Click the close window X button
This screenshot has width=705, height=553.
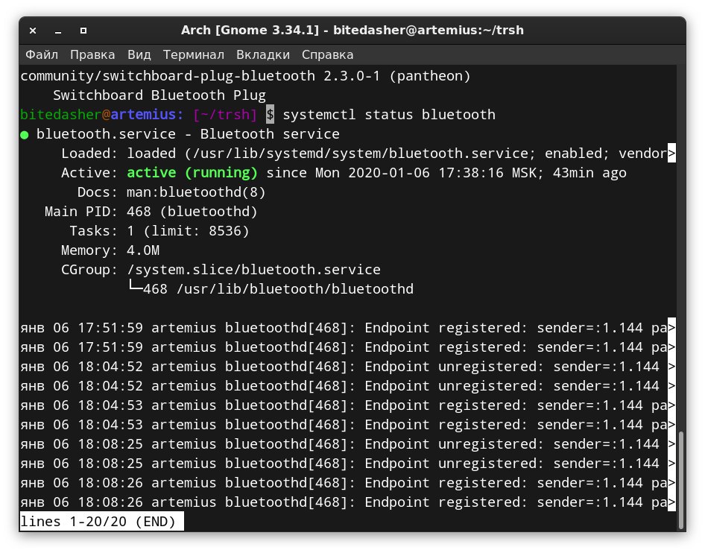(x=32, y=31)
